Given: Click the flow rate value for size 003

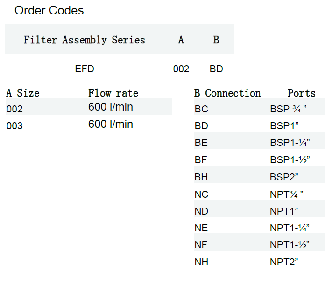Looking at the screenshot, I should pos(111,124).
